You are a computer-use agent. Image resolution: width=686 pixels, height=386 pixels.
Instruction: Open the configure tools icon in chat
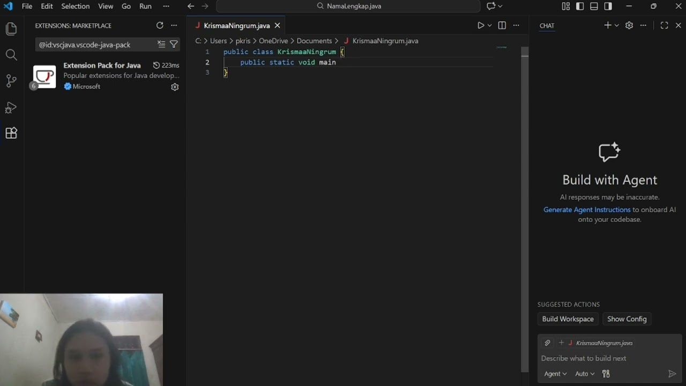tap(606, 374)
